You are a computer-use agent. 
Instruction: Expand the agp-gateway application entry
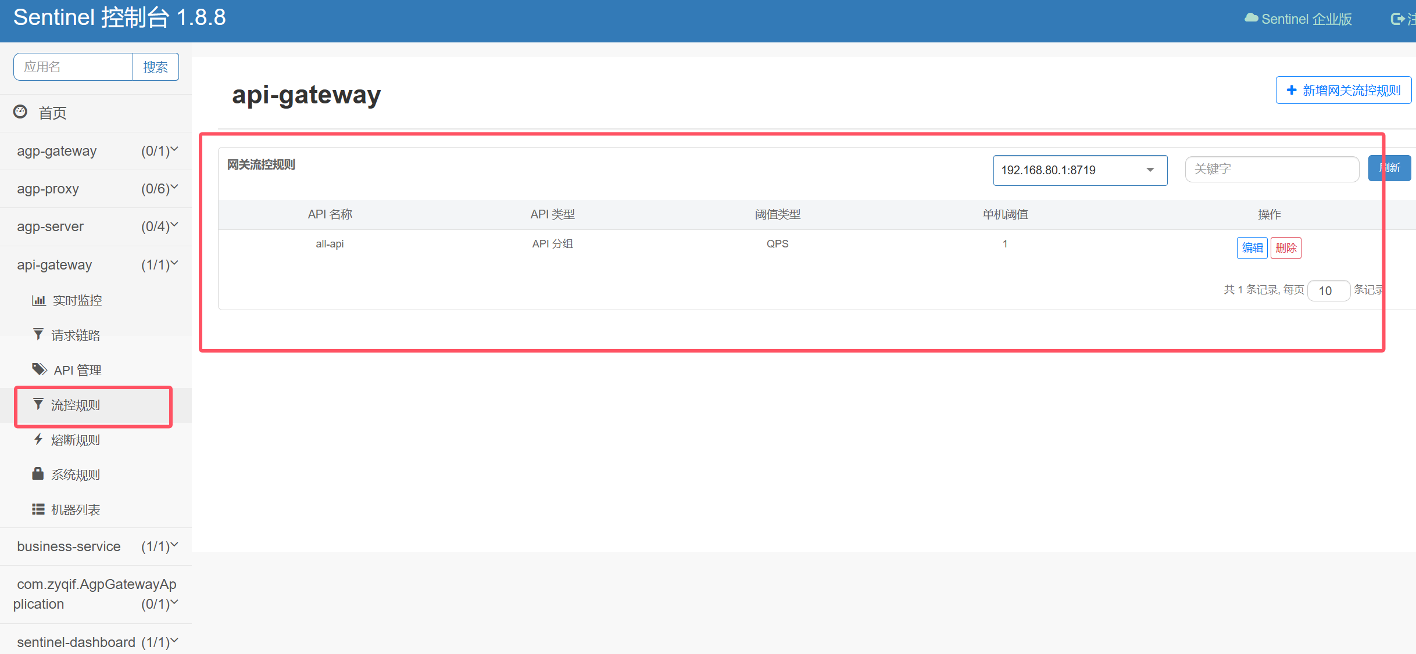pyautogui.click(x=96, y=151)
